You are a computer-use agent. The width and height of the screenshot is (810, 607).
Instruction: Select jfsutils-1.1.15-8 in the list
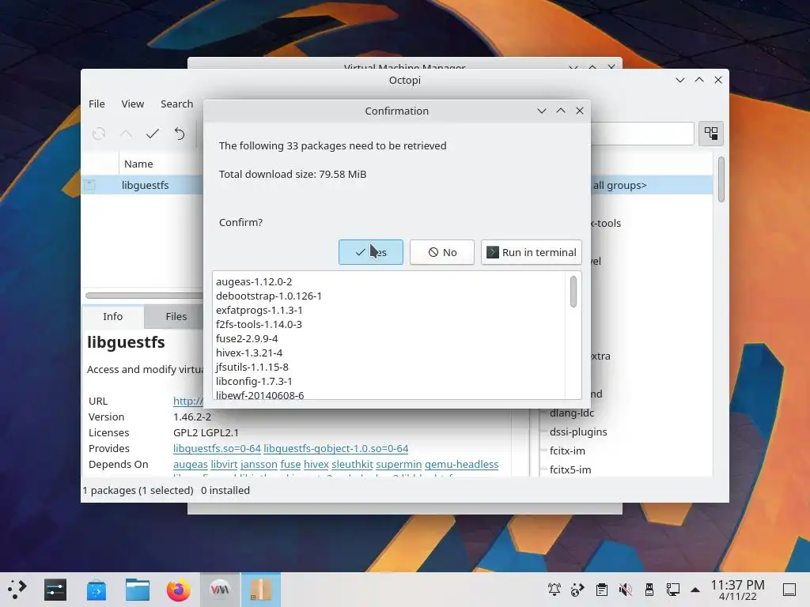[252, 367]
